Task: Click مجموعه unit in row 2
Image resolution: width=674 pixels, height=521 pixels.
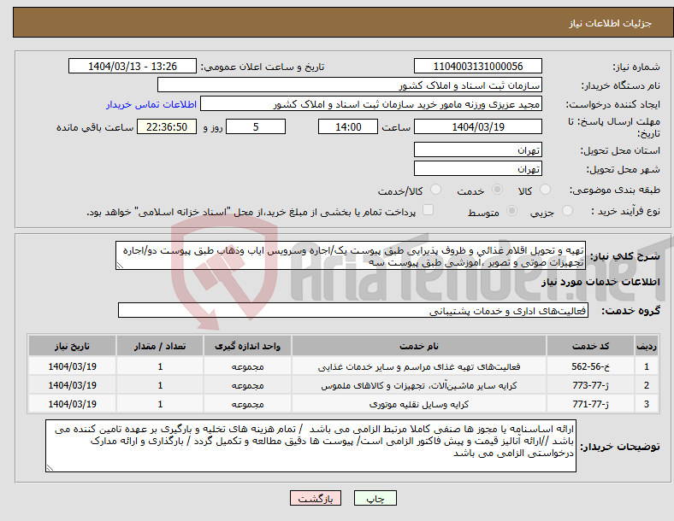Action: tap(247, 385)
